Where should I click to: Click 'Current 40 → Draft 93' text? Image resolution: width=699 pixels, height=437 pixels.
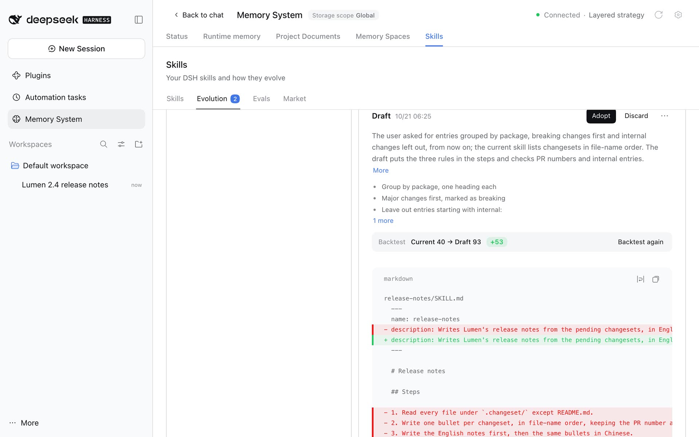(446, 242)
